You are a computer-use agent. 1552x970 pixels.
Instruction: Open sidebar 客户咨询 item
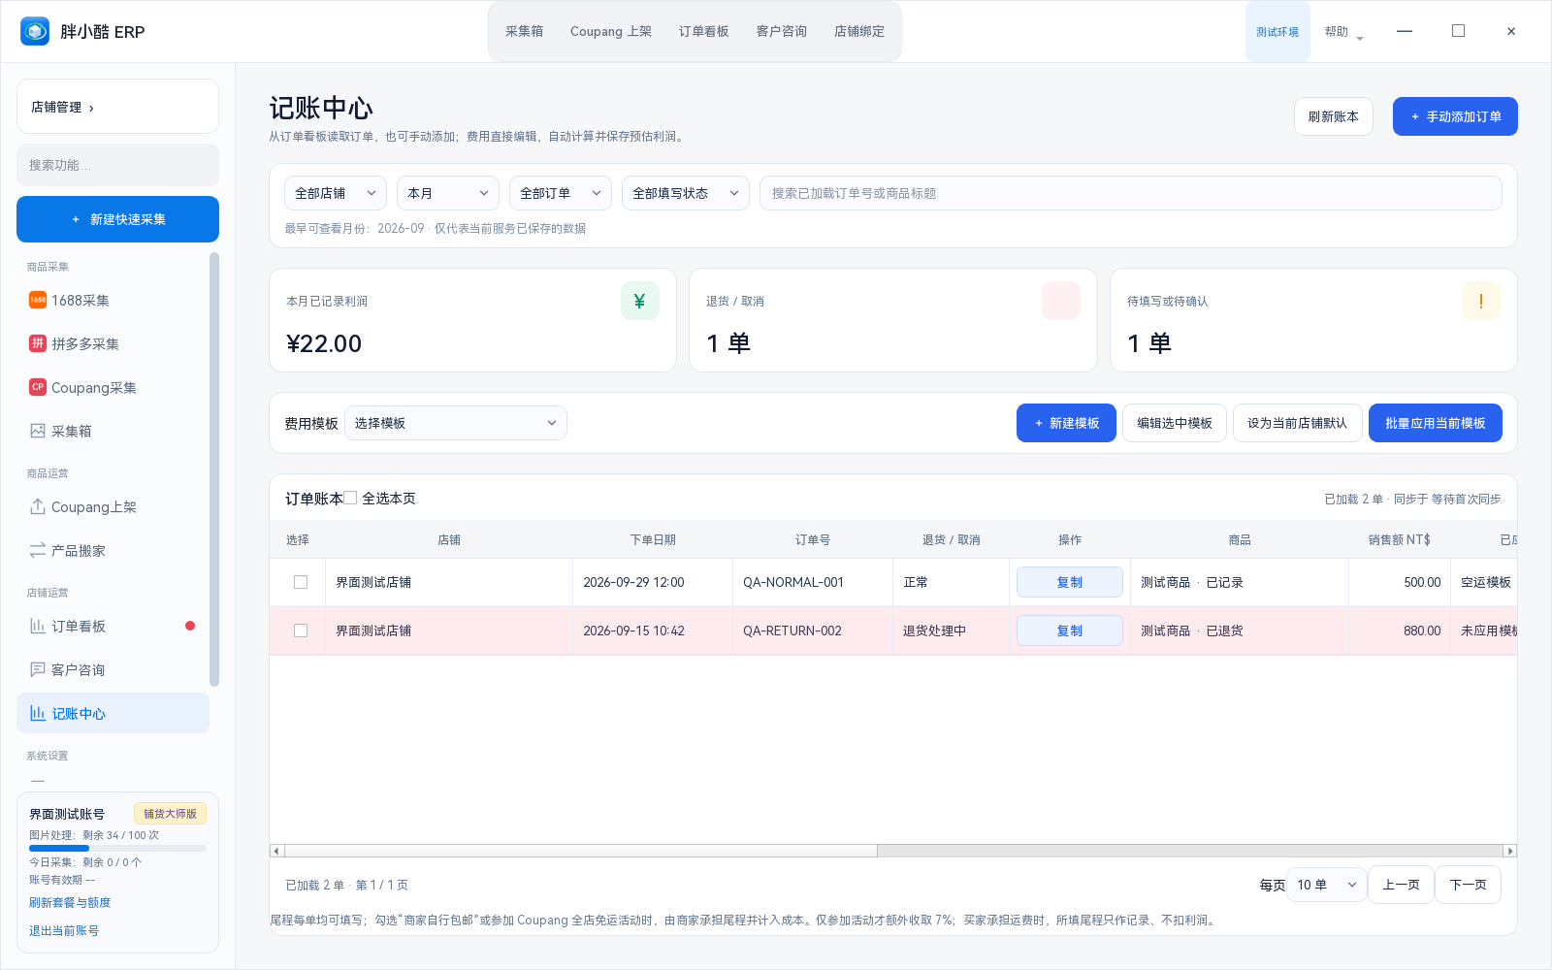[x=113, y=669]
